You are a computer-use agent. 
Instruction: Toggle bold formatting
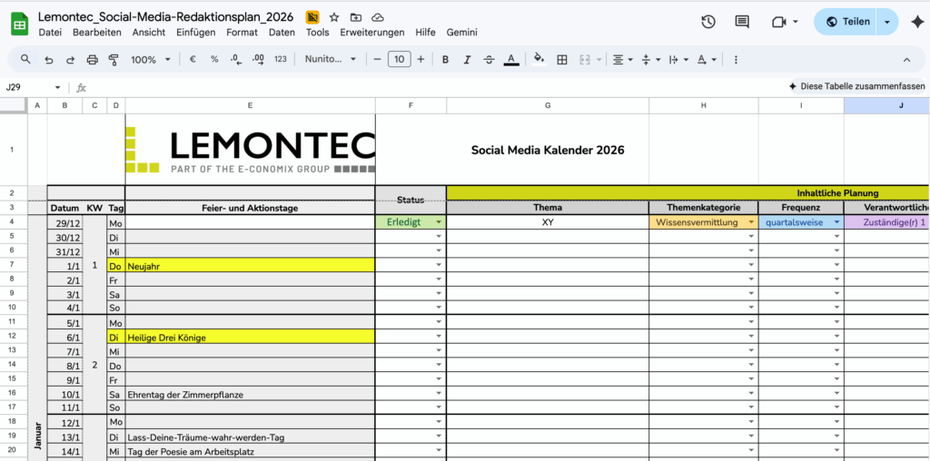pos(445,60)
